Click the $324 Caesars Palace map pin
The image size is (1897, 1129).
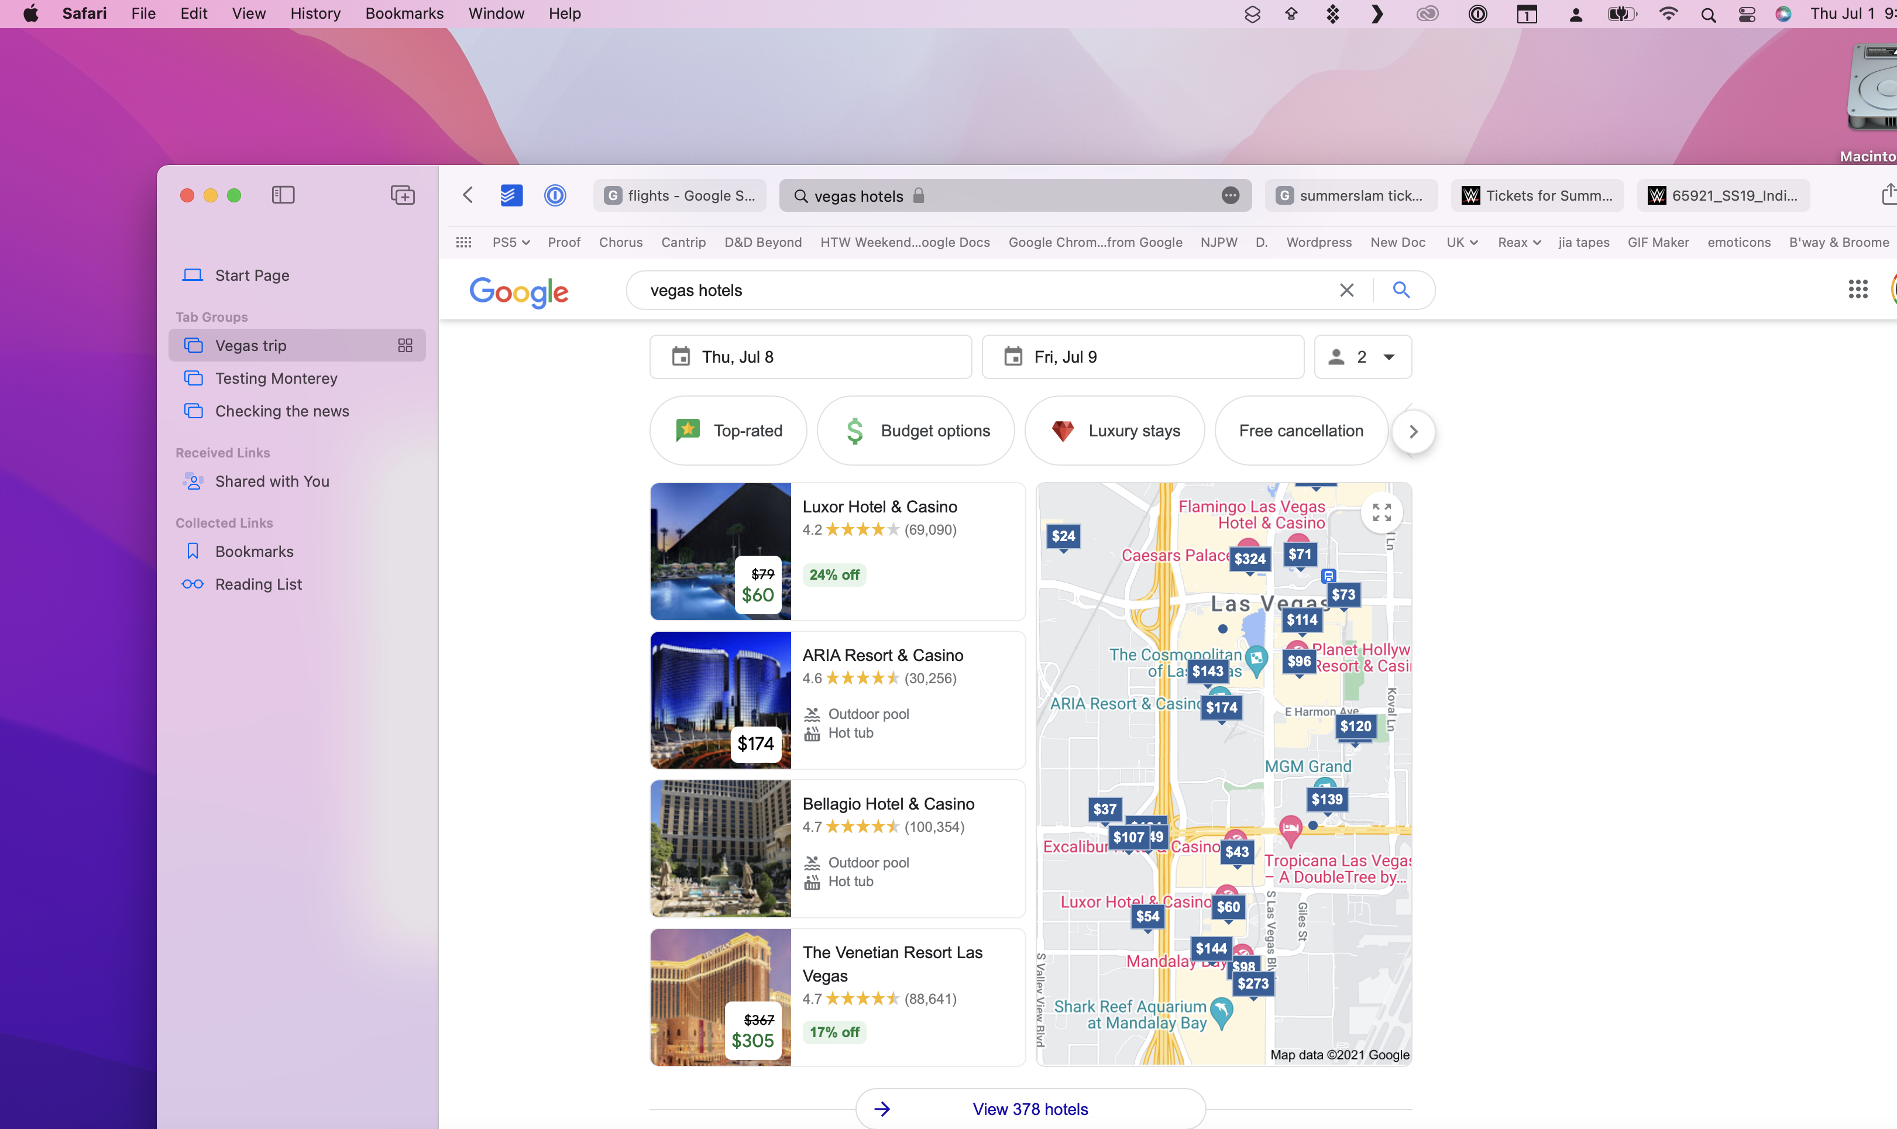click(x=1249, y=559)
